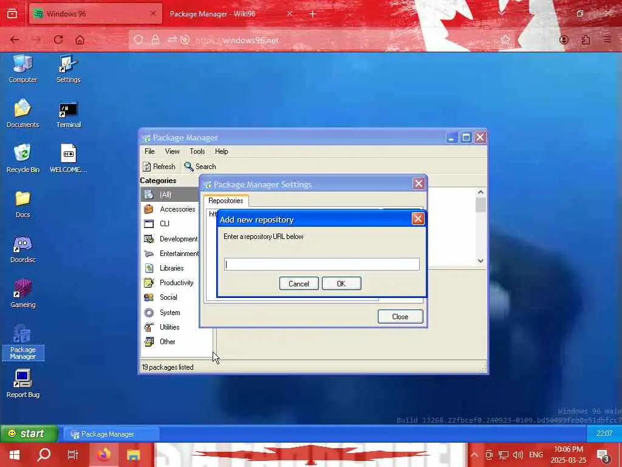The image size is (622, 467).
Task: Minimize the Package Manager window
Action: click(x=451, y=137)
